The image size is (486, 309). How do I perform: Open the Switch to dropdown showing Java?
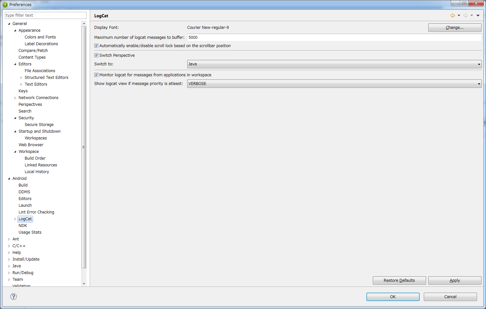click(479, 64)
